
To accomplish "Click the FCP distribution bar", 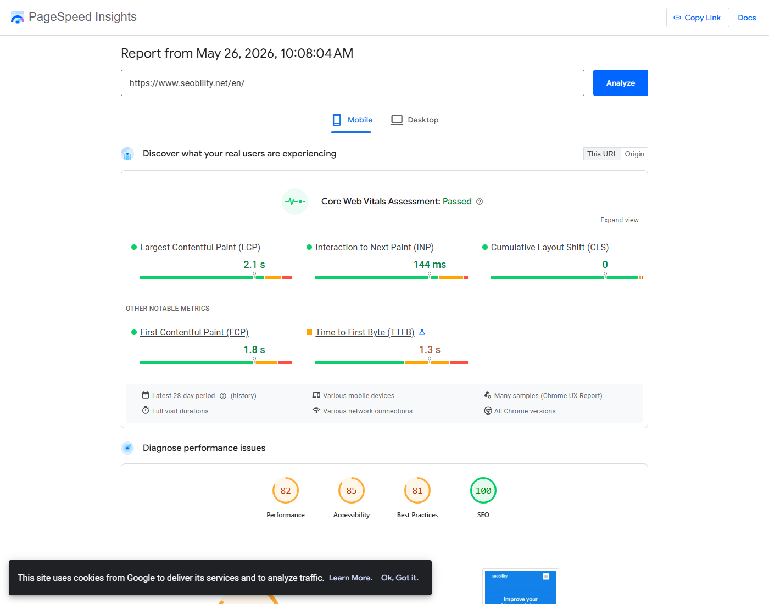I will (216, 362).
